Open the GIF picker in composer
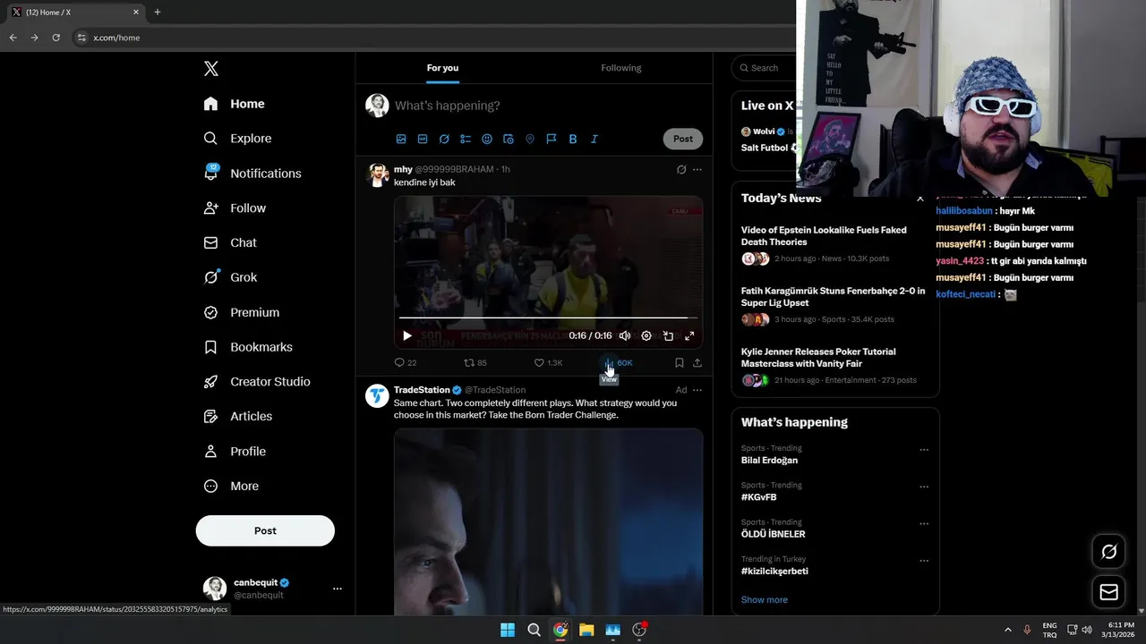Screen dimensions: 1146x644 [423, 139]
